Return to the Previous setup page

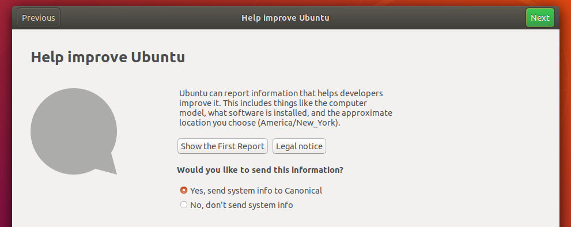pos(38,17)
